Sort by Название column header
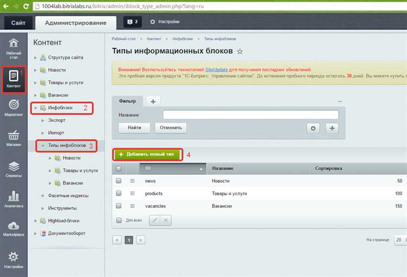407x277 pixels. (258, 168)
